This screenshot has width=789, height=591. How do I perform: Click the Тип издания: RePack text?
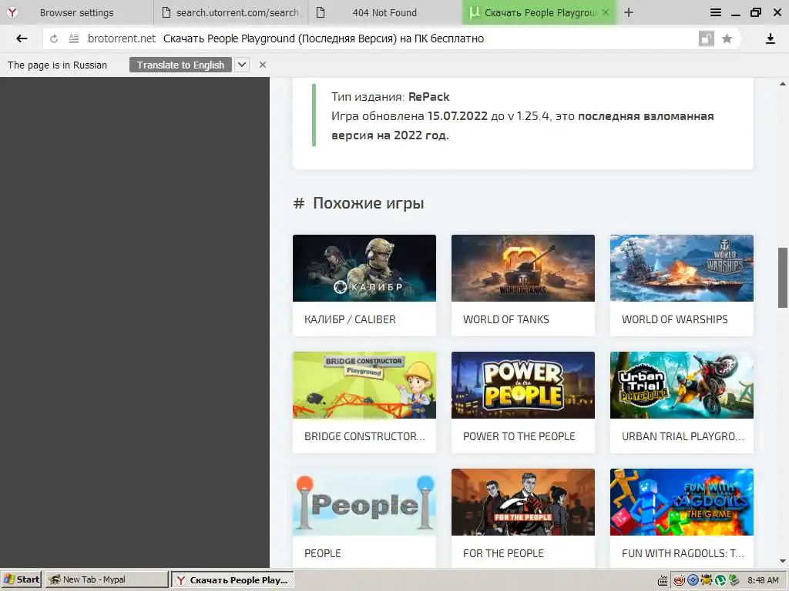[x=391, y=97]
